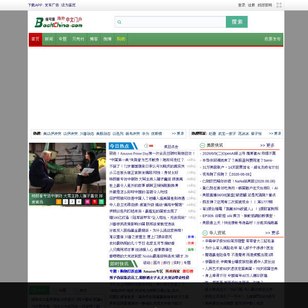Click the 找回密码 link
This screenshot has width=308, height=308.
click(265, 5)
